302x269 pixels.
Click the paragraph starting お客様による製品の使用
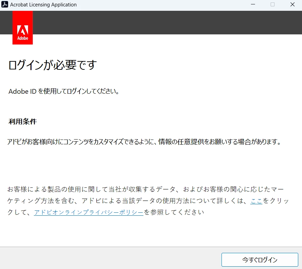pos(148,201)
